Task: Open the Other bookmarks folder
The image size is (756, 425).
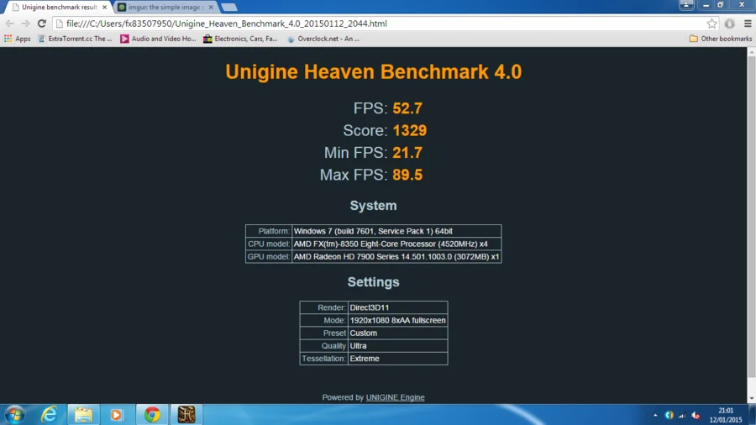Action: (x=721, y=39)
